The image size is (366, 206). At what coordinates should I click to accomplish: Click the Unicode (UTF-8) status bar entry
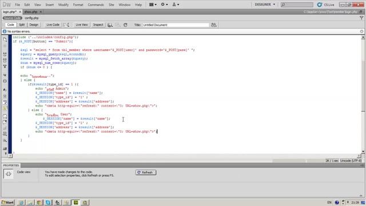[351, 161]
